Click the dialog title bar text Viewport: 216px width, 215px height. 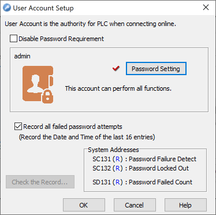point(43,8)
